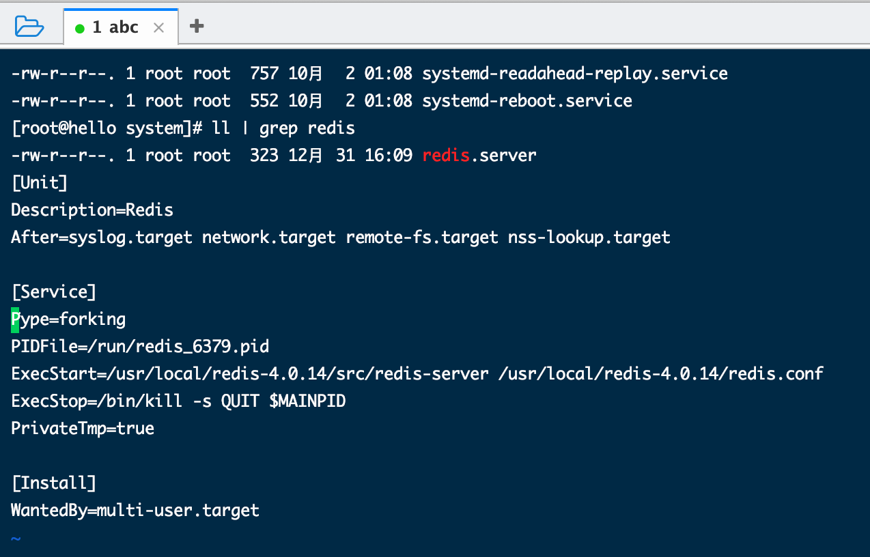The width and height of the screenshot is (870, 557).
Task: Click the 'll | grep redis' command text
Action: (x=283, y=128)
